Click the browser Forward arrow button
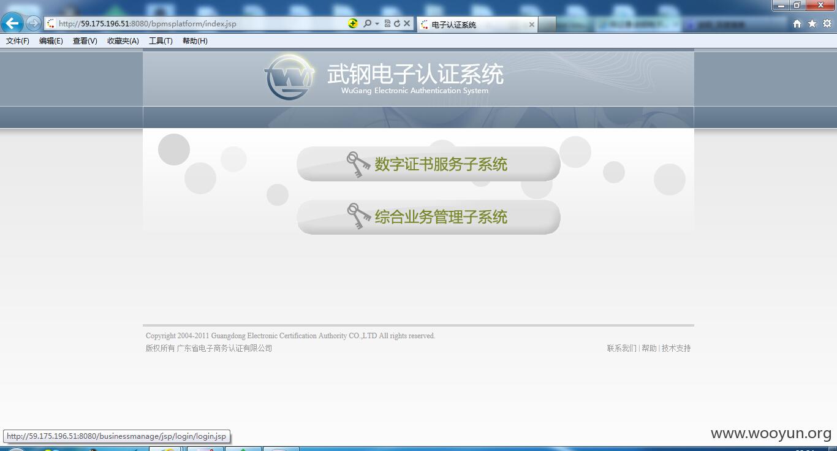Image resolution: width=837 pixels, height=451 pixels. (33, 23)
